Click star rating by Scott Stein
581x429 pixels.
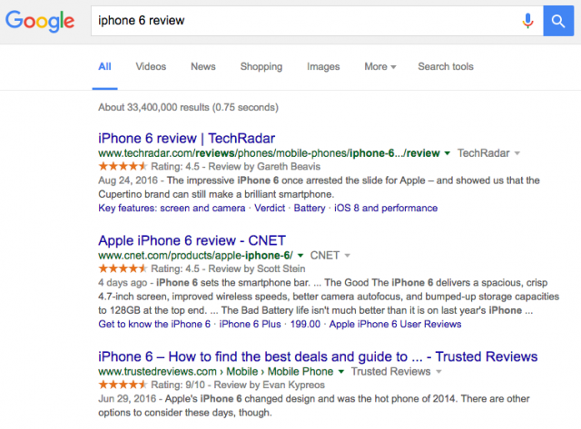tap(123, 268)
